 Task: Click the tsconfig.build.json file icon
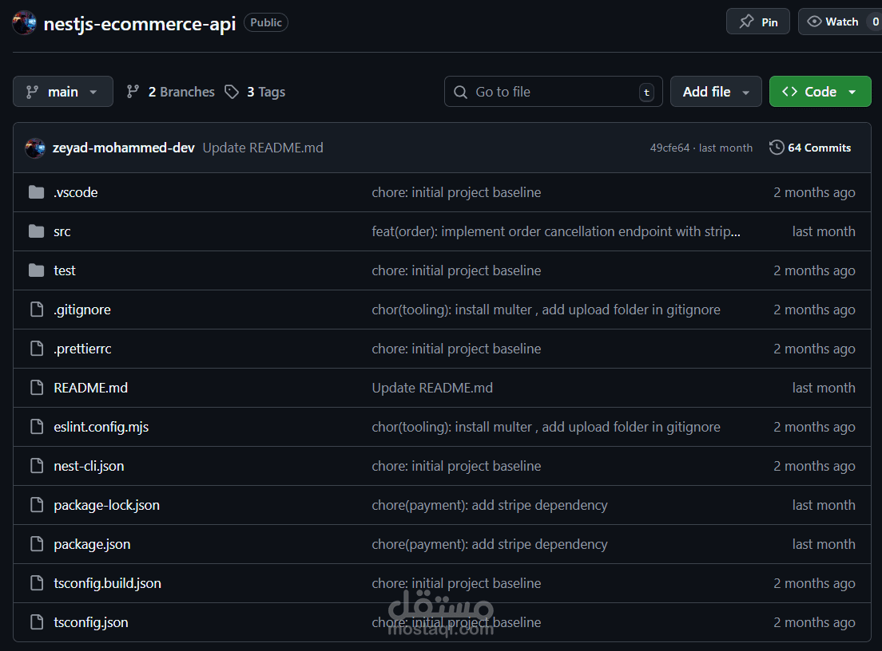click(37, 583)
